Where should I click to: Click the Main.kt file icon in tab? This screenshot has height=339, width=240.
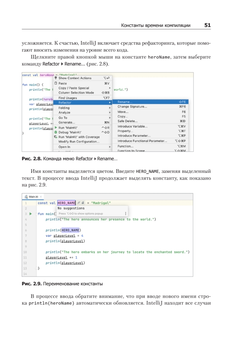pyautogui.click(x=26, y=197)
